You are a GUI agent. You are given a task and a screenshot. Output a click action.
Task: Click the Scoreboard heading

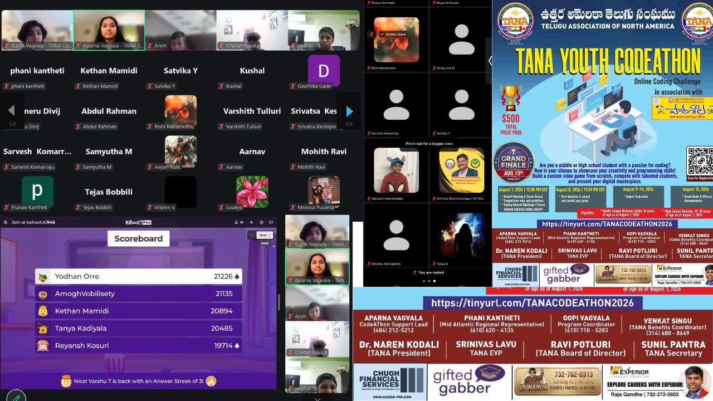pyautogui.click(x=138, y=238)
